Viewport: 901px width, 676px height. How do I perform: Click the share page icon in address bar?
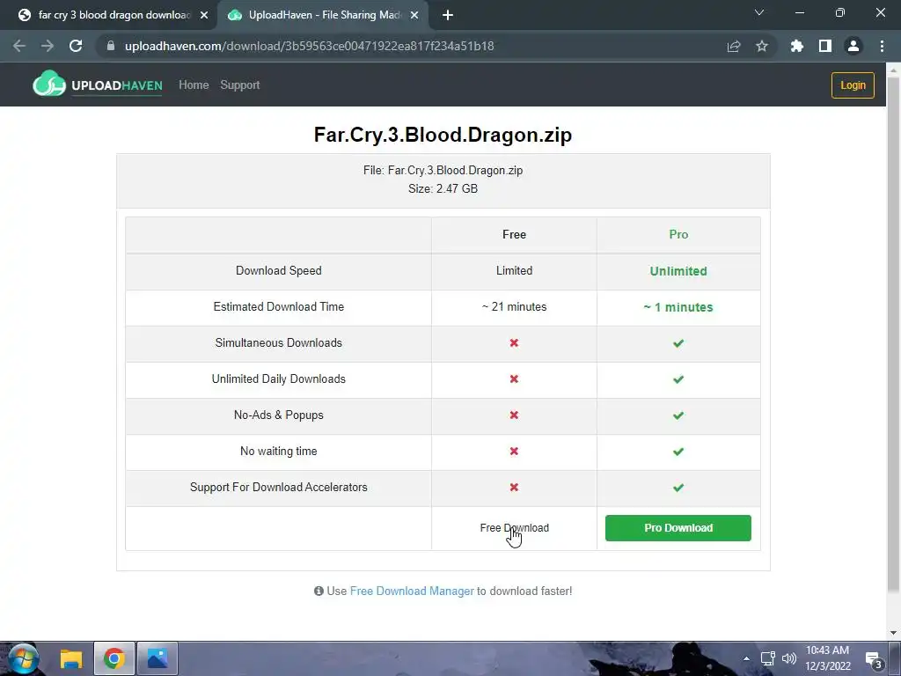click(x=734, y=46)
